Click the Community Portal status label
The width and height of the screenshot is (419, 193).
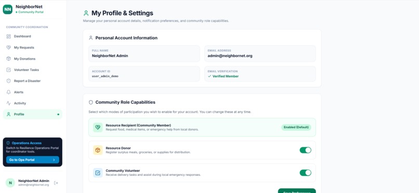(31, 12)
